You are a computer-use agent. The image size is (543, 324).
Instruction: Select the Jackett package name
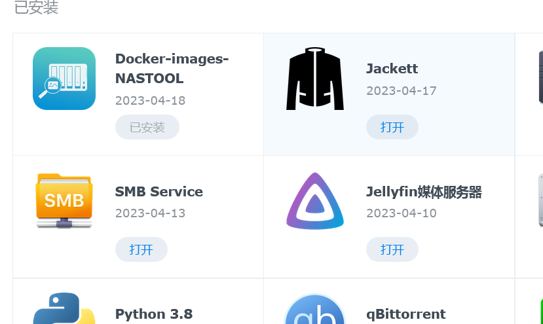point(392,69)
